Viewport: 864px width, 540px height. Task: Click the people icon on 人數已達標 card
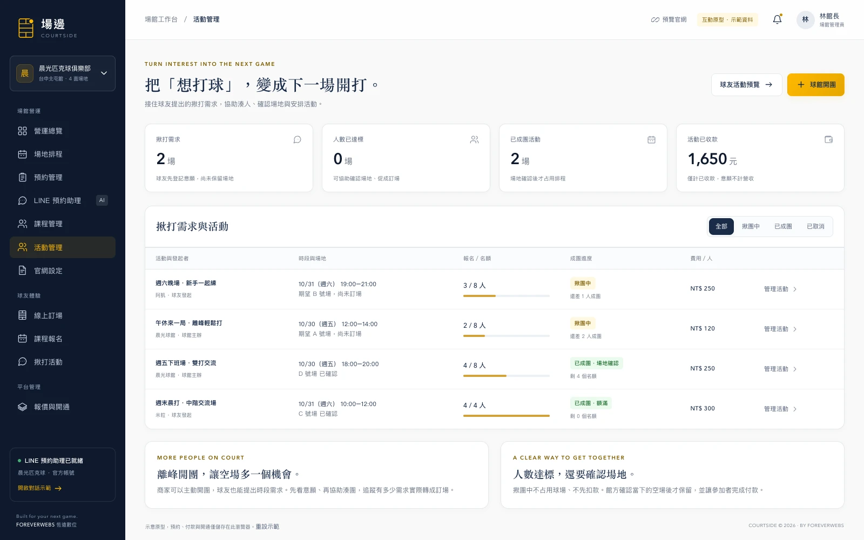pyautogui.click(x=474, y=139)
